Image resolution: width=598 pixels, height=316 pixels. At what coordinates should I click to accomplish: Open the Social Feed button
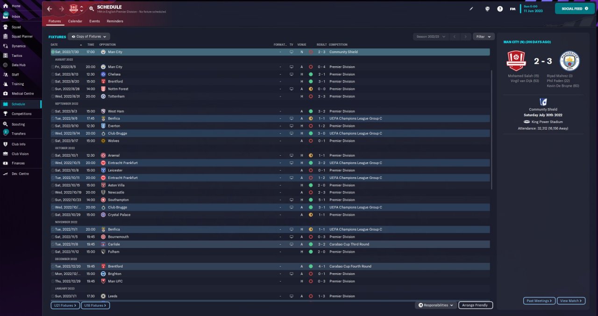[575, 9]
